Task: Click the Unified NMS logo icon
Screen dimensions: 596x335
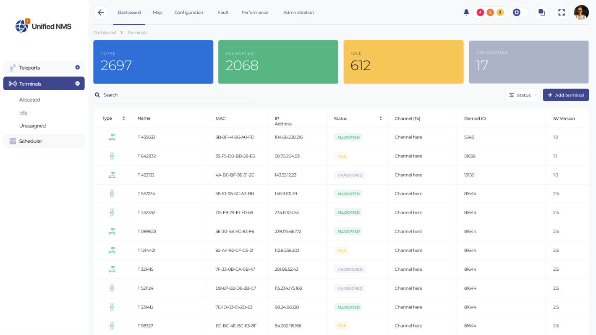Action: pos(21,26)
